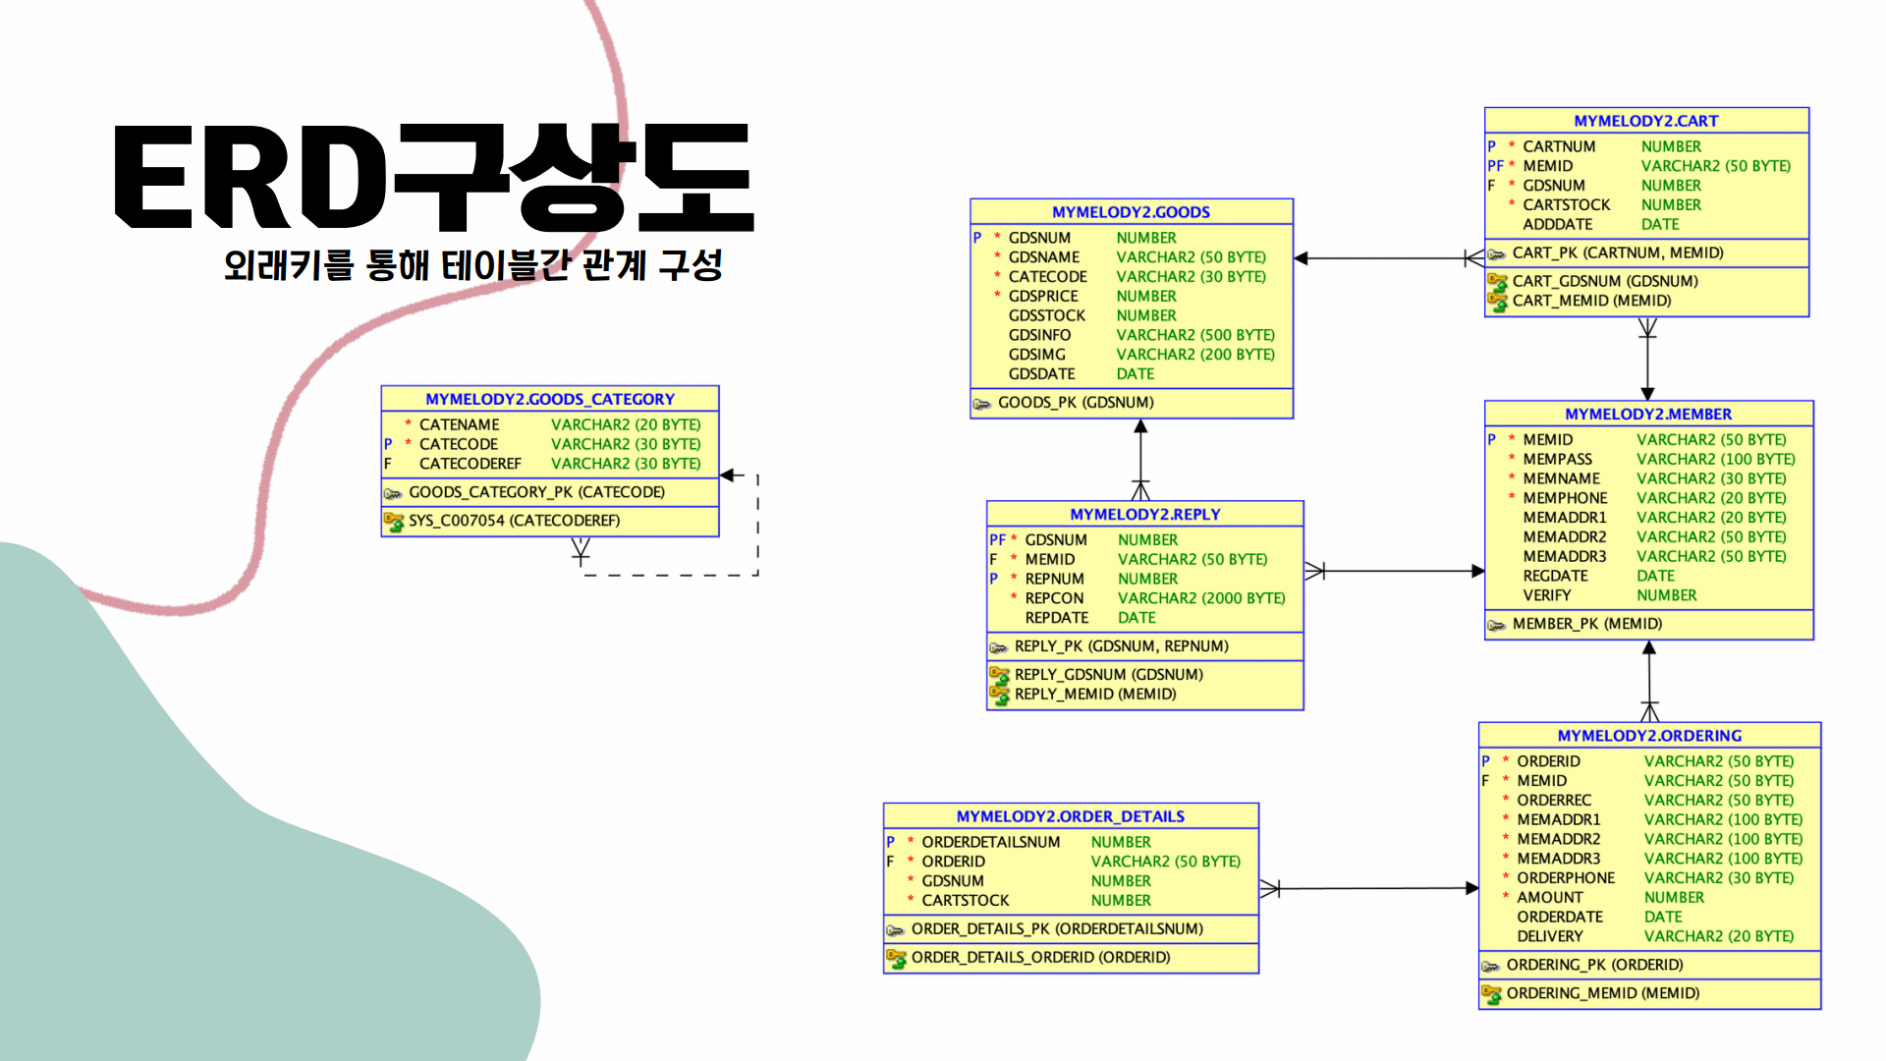
Task: Click the key icon beside GOODS_PK constraint
Action: (983, 402)
